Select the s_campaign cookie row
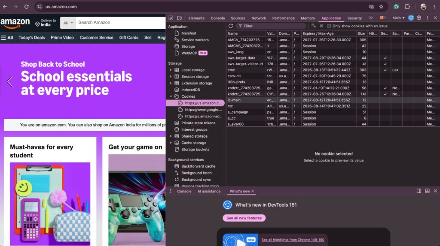The width and height of the screenshot is (440, 246). [x=333, y=112]
